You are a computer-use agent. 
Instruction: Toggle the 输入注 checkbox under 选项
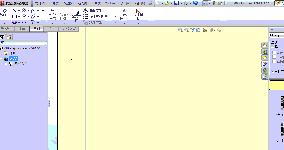click(x=272, y=47)
